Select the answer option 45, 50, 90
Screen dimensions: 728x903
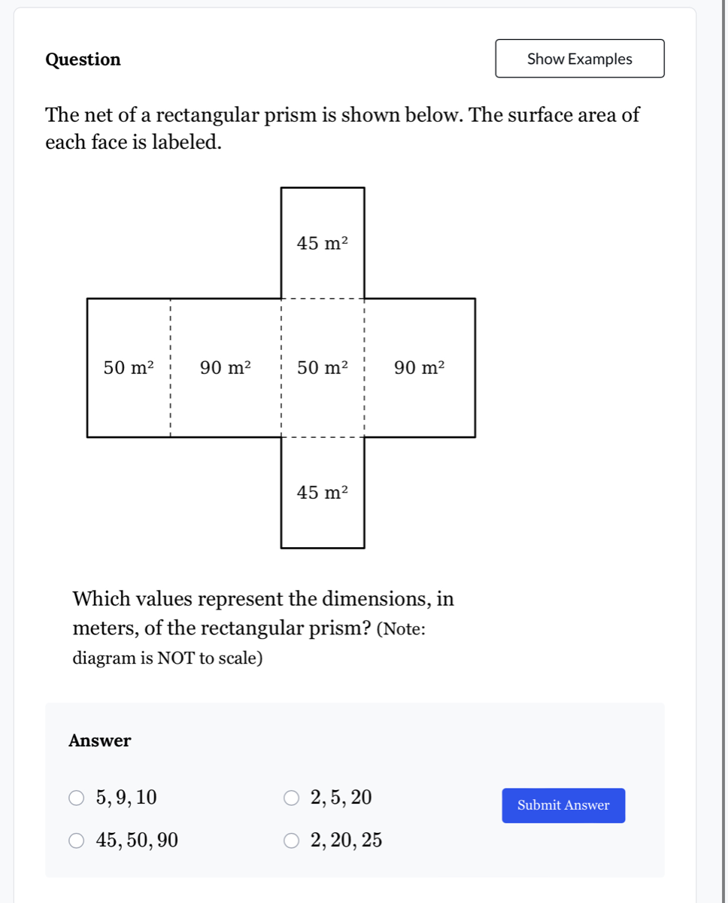[76, 841]
